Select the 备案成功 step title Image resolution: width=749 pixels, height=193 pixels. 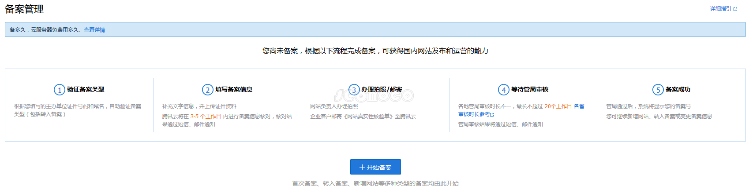coord(678,89)
